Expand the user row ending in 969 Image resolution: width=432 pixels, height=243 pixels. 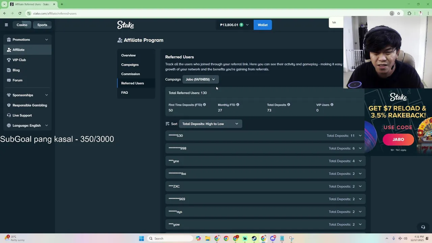pyautogui.click(x=265, y=199)
